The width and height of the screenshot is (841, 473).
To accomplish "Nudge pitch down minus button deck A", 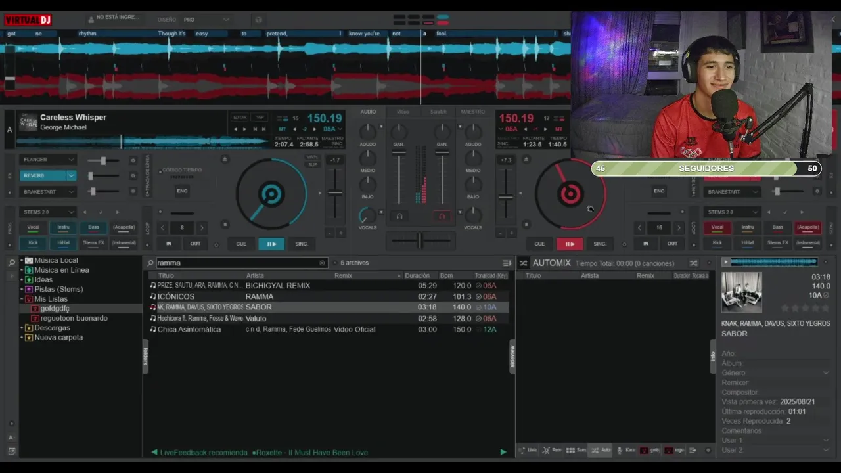I will [x=329, y=233].
